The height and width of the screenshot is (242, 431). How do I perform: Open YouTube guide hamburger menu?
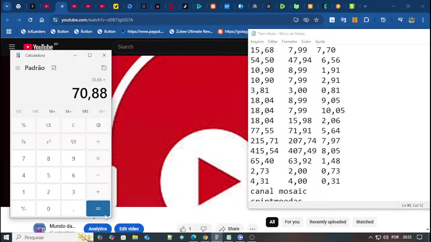point(12,47)
